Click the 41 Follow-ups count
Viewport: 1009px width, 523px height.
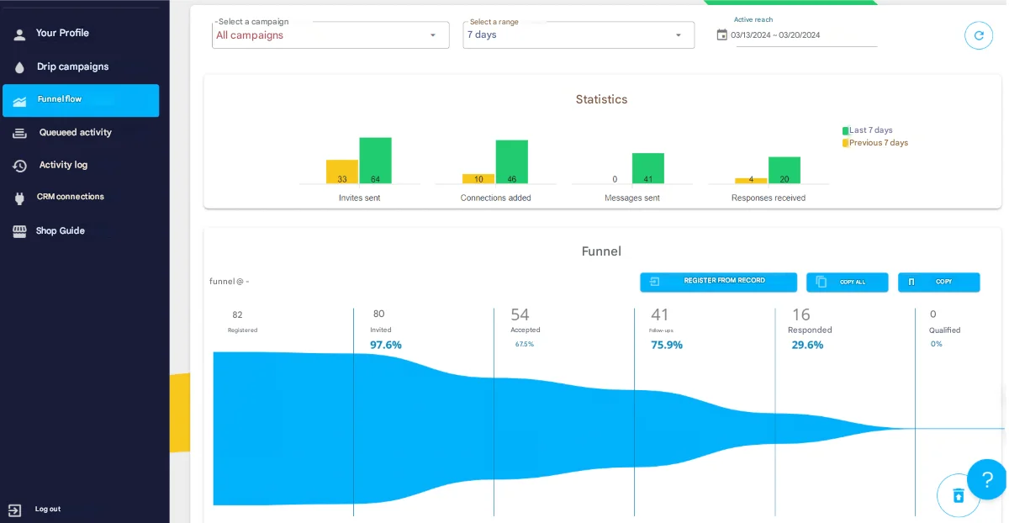pos(660,315)
